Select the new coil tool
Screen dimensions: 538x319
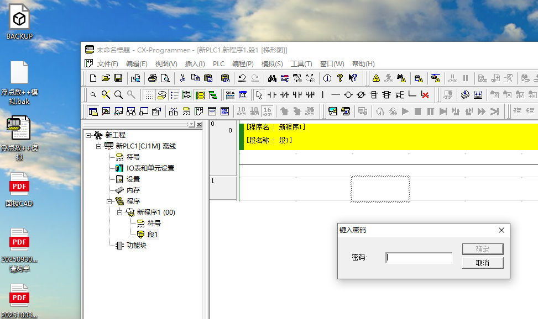pos(348,95)
